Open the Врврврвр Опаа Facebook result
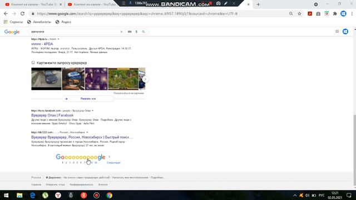 pyautogui.click(x=52, y=115)
